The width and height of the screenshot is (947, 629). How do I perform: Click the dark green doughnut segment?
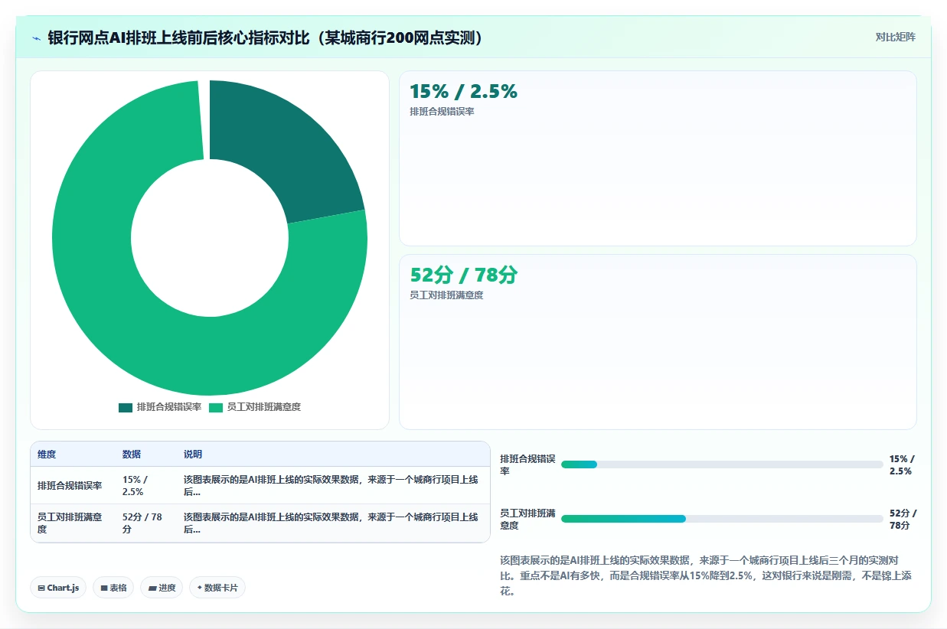tap(295, 153)
